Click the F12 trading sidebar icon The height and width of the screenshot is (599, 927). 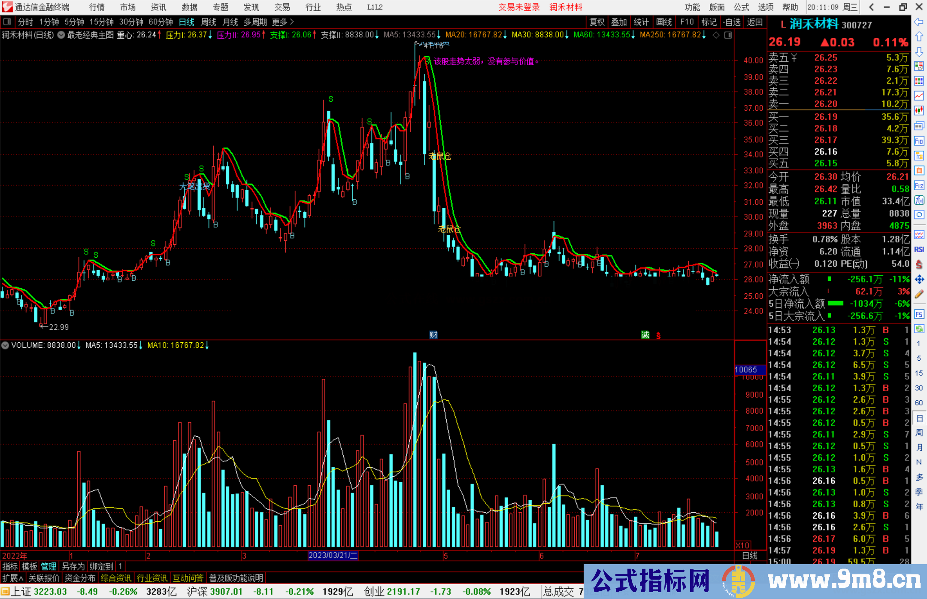pyautogui.click(x=919, y=185)
